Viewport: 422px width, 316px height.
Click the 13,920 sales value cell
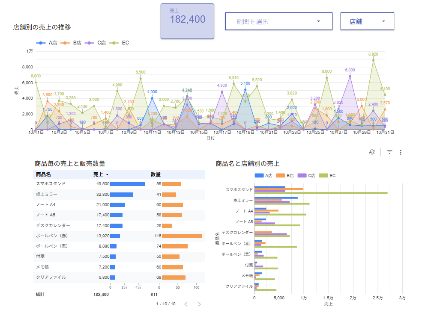(103, 236)
